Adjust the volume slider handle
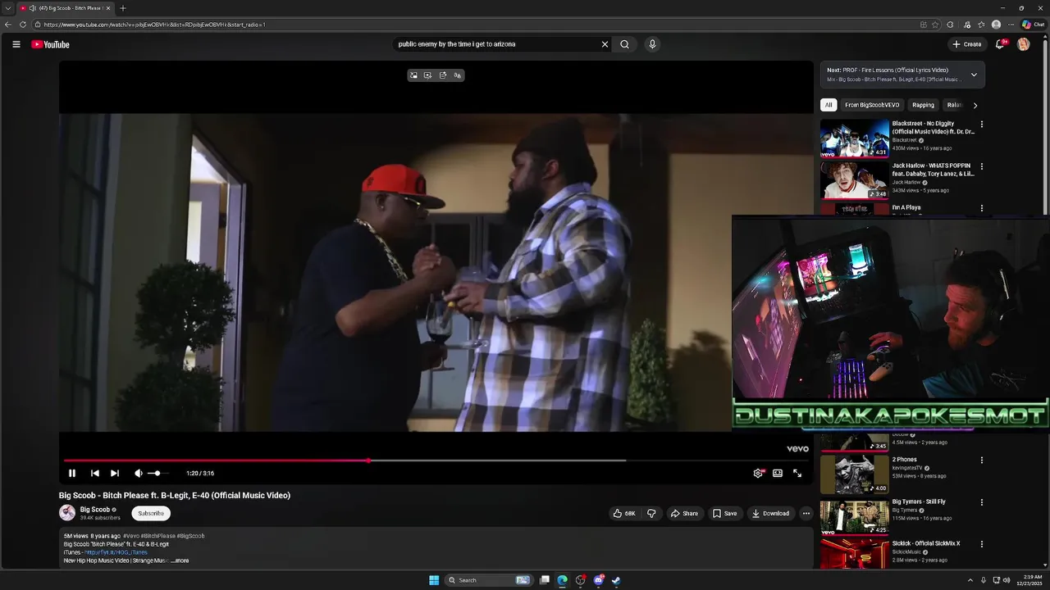Screen dimensions: 1050x590 coord(156,473)
